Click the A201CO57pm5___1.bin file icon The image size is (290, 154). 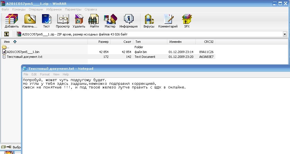click(x=4, y=52)
